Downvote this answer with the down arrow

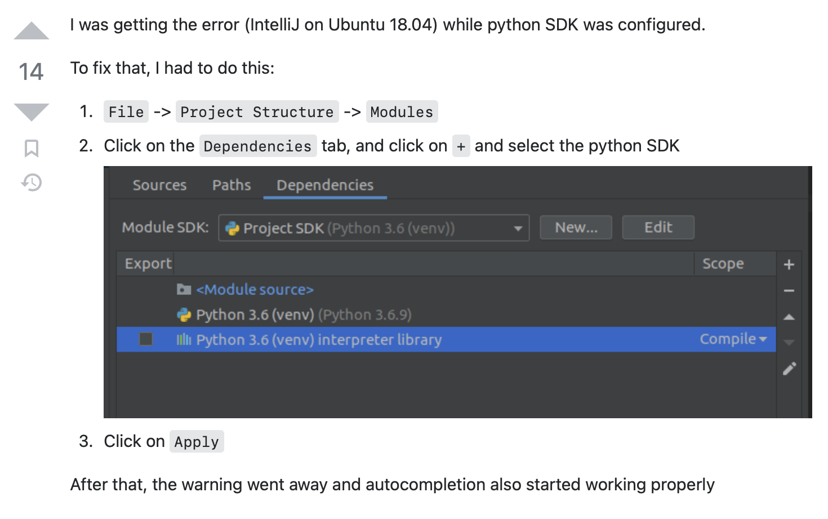pyautogui.click(x=32, y=112)
